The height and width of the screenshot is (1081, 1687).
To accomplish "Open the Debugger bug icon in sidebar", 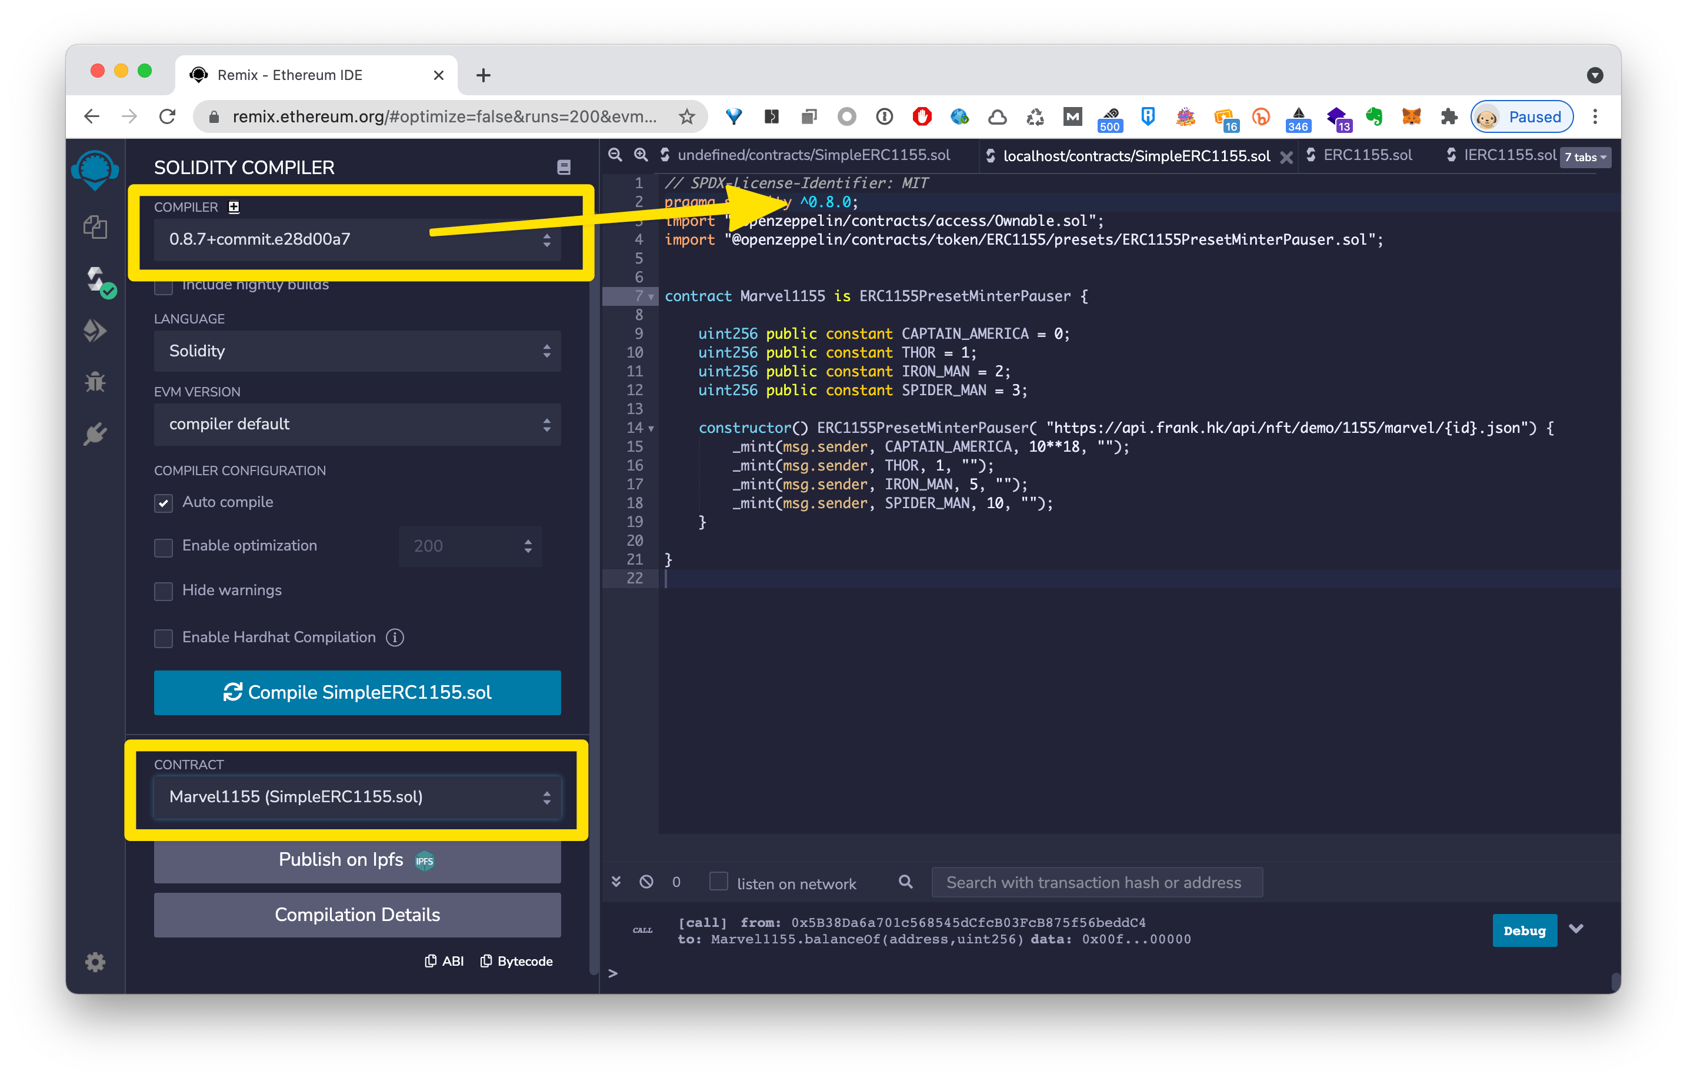I will click(95, 382).
